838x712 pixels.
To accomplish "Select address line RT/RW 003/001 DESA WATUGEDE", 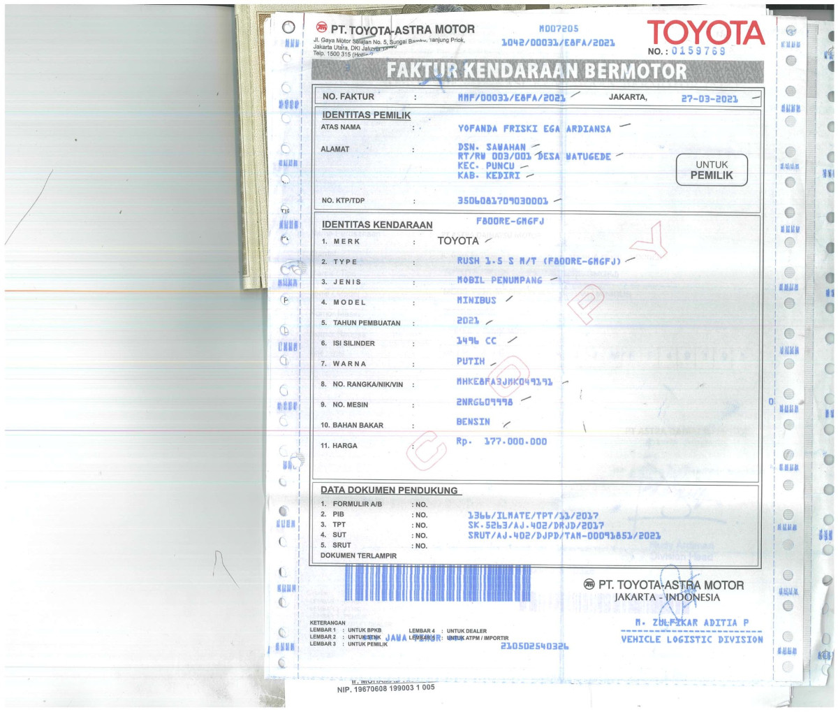I will (x=534, y=157).
